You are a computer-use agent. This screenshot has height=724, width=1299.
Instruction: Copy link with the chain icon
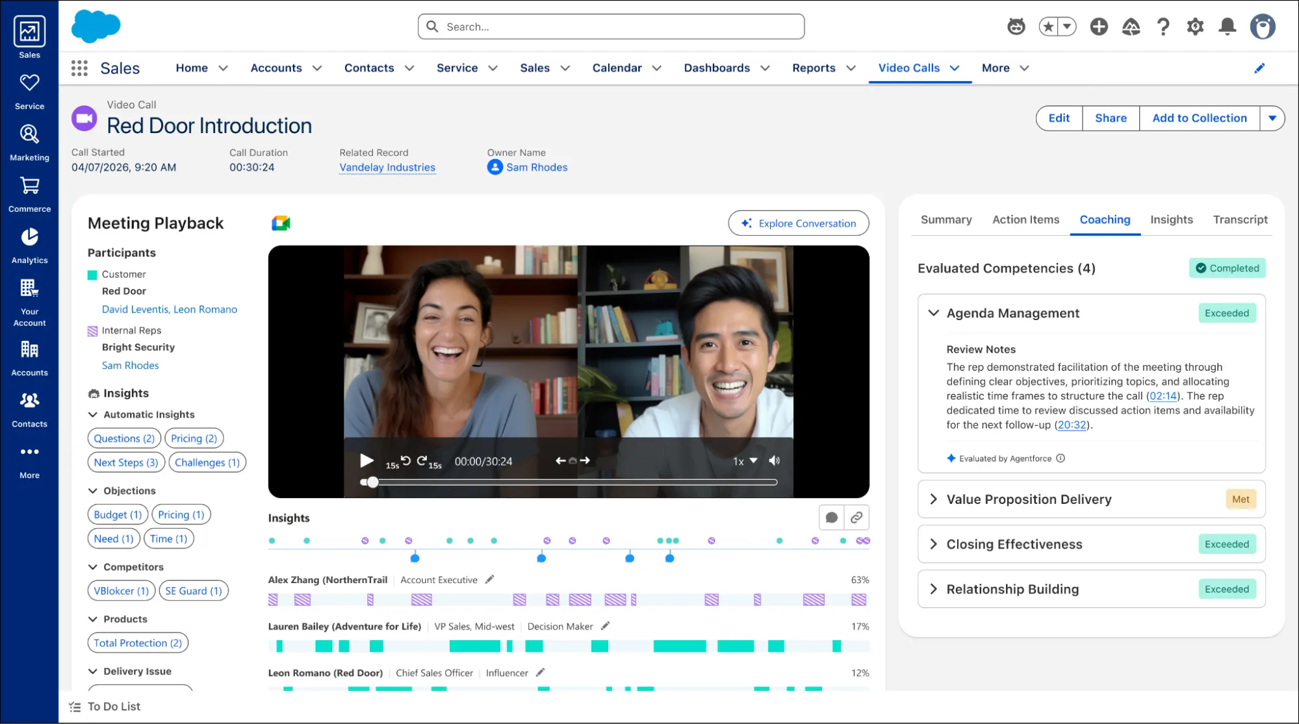tap(856, 518)
